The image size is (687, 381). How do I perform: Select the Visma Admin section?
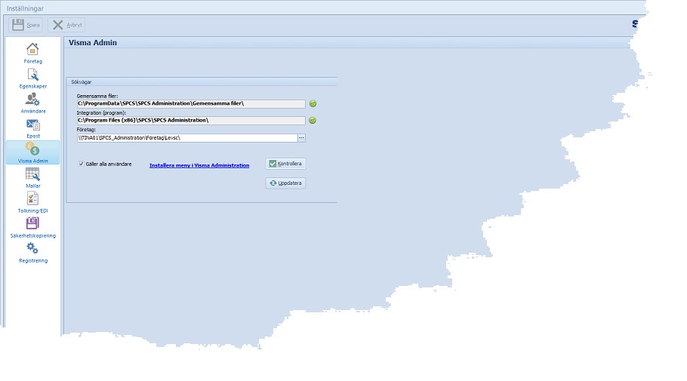(x=33, y=152)
